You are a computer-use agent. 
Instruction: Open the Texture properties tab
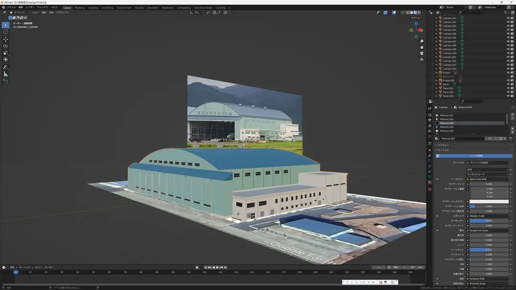pos(430,189)
